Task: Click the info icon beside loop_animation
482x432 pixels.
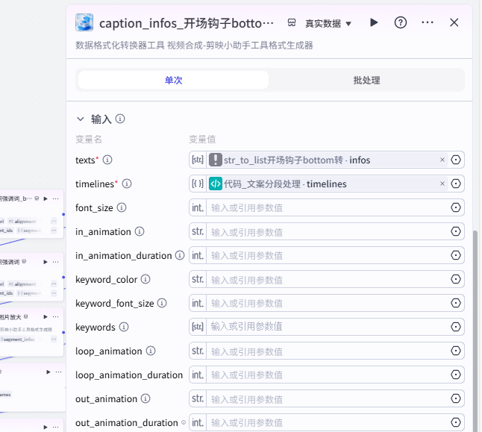Action: coord(150,351)
